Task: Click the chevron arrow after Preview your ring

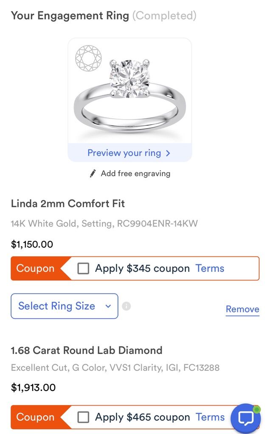Action: 168,153
